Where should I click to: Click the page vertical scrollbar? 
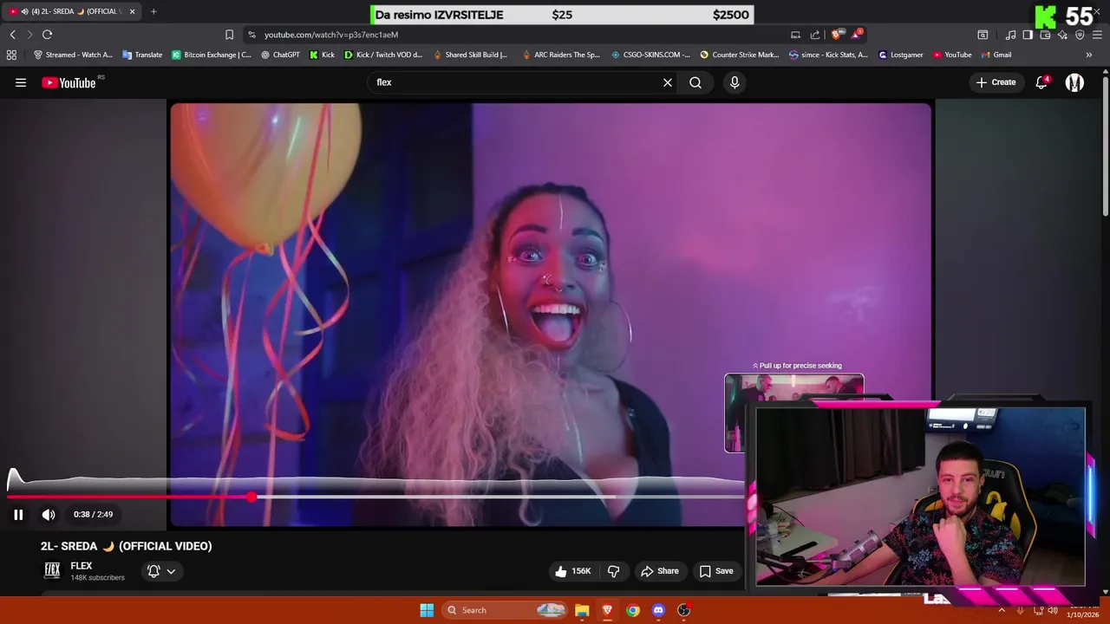point(1106,146)
